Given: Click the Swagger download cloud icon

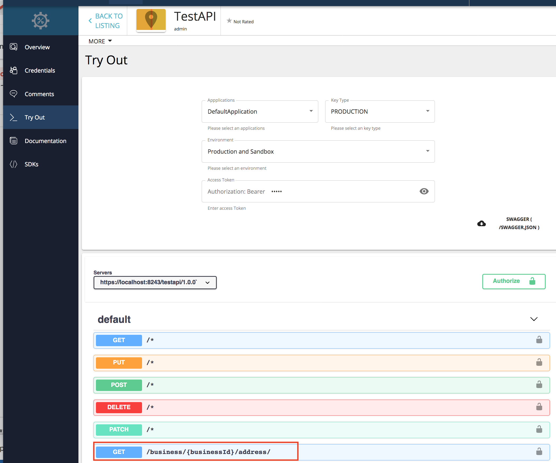Looking at the screenshot, I should [x=481, y=224].
